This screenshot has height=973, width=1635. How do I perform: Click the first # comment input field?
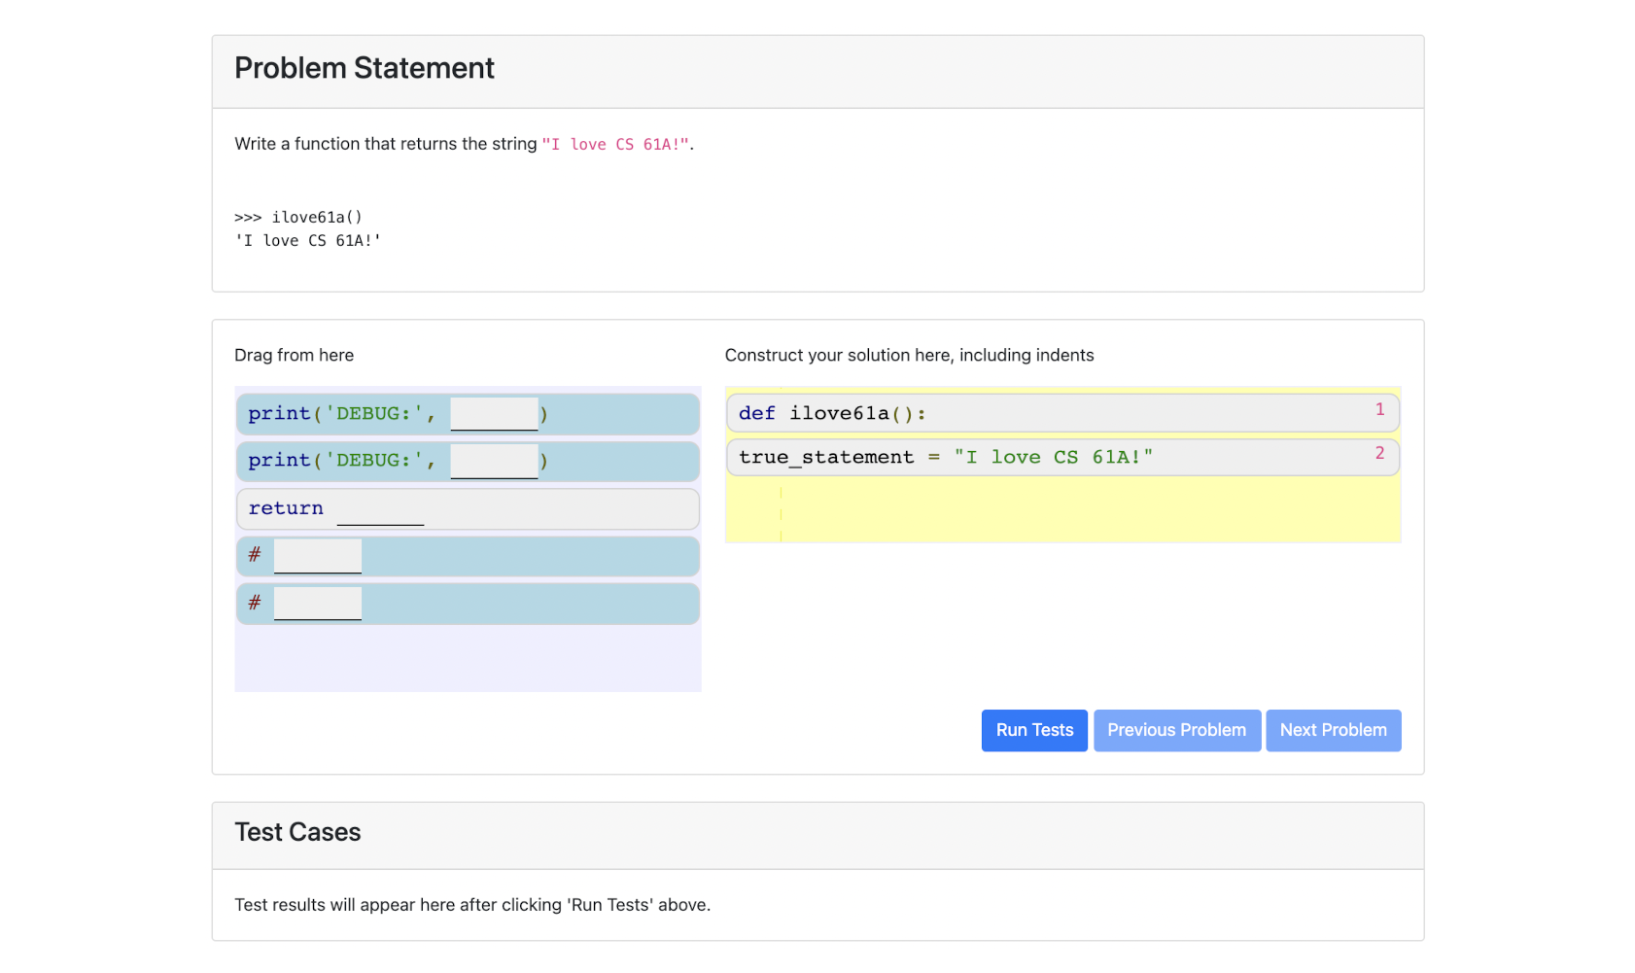point(318,556)
